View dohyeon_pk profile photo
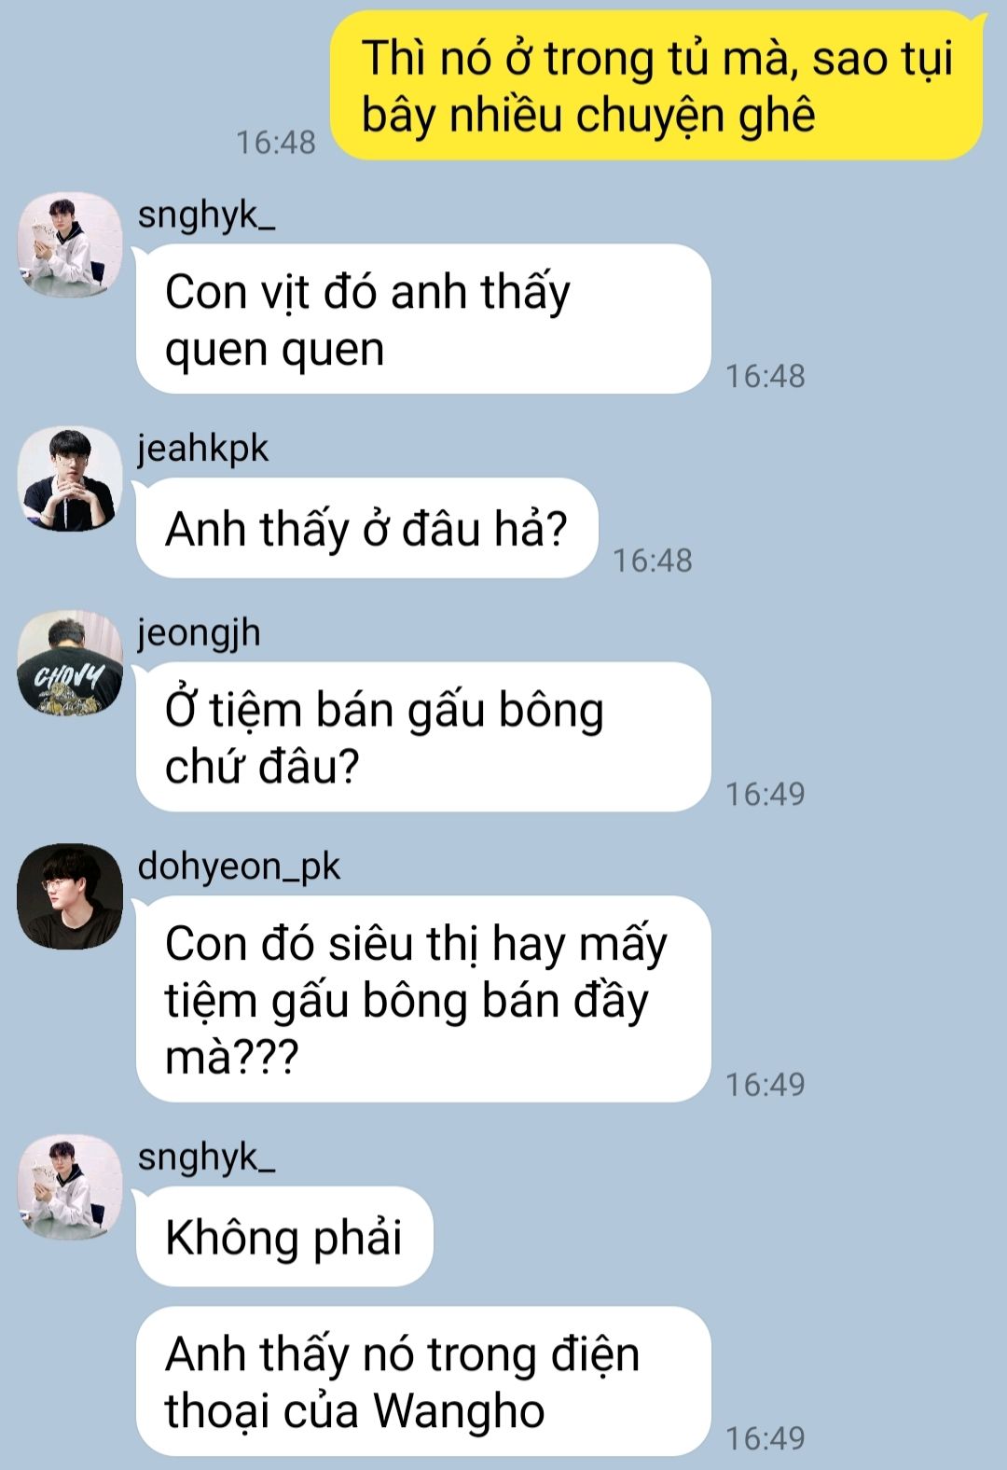Screen dimensions: 1007x1470 (70, 896)
